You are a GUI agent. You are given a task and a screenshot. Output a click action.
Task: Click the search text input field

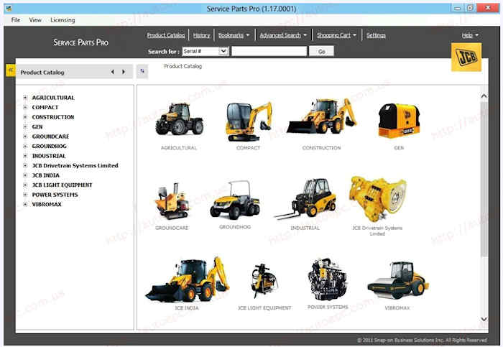[268, 52]
